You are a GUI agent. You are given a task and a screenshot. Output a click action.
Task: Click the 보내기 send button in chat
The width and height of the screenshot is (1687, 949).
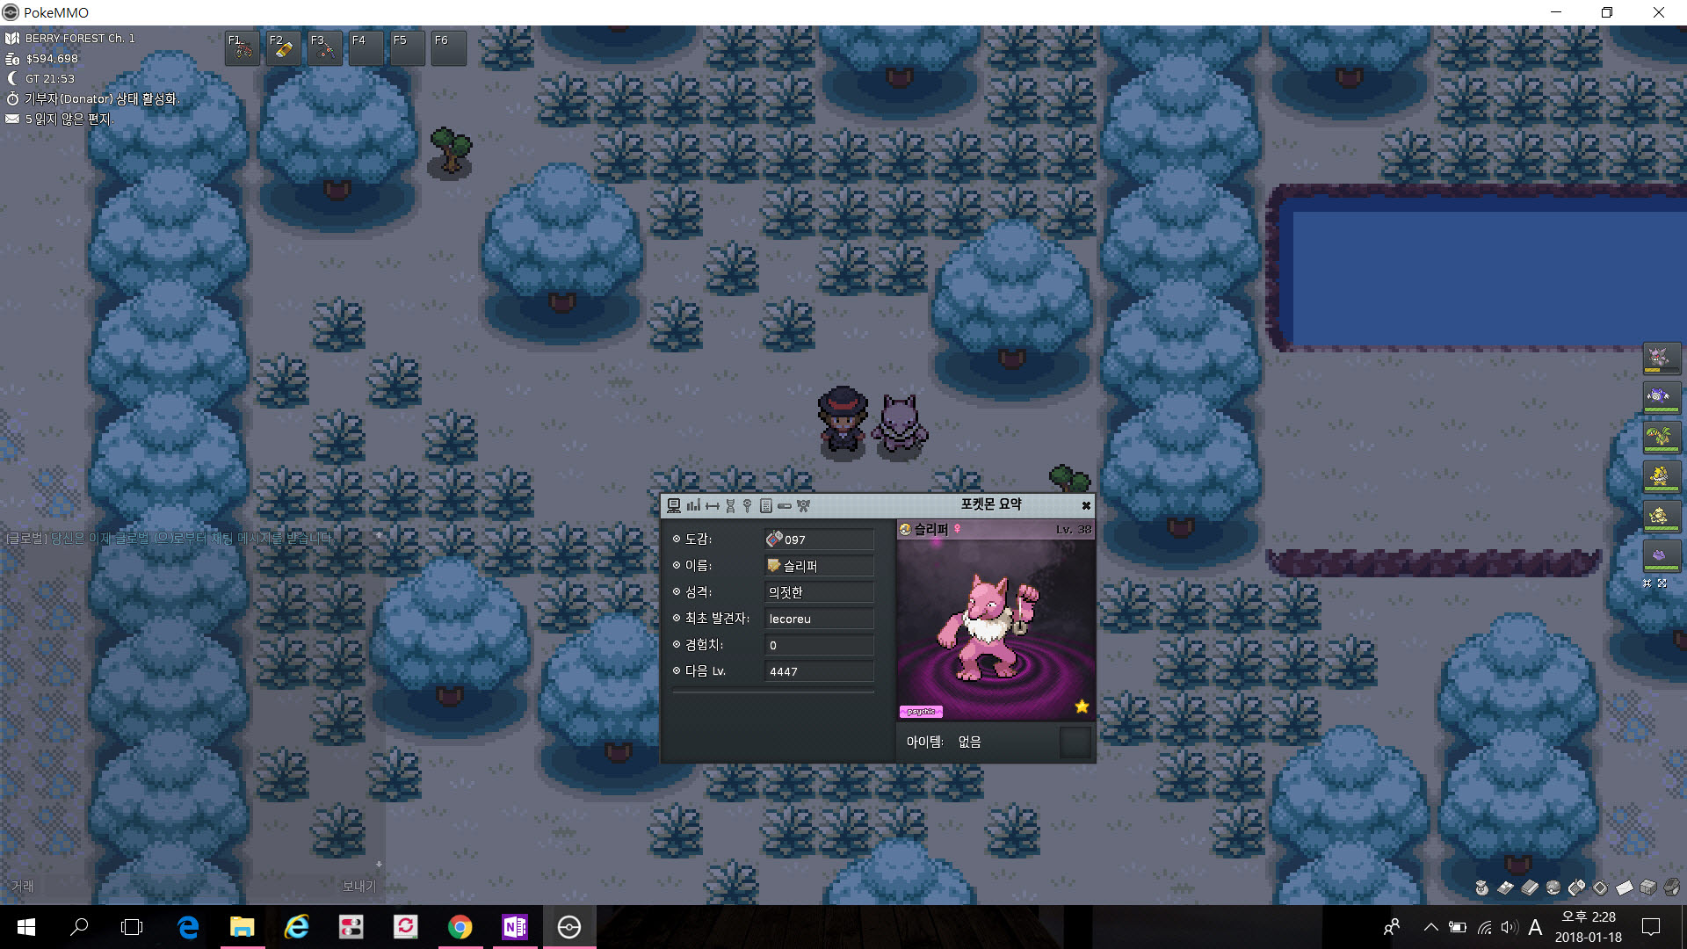coord(358,887)
